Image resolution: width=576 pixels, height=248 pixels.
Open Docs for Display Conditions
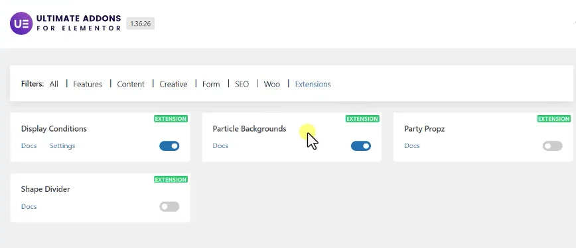coord(29,145)
